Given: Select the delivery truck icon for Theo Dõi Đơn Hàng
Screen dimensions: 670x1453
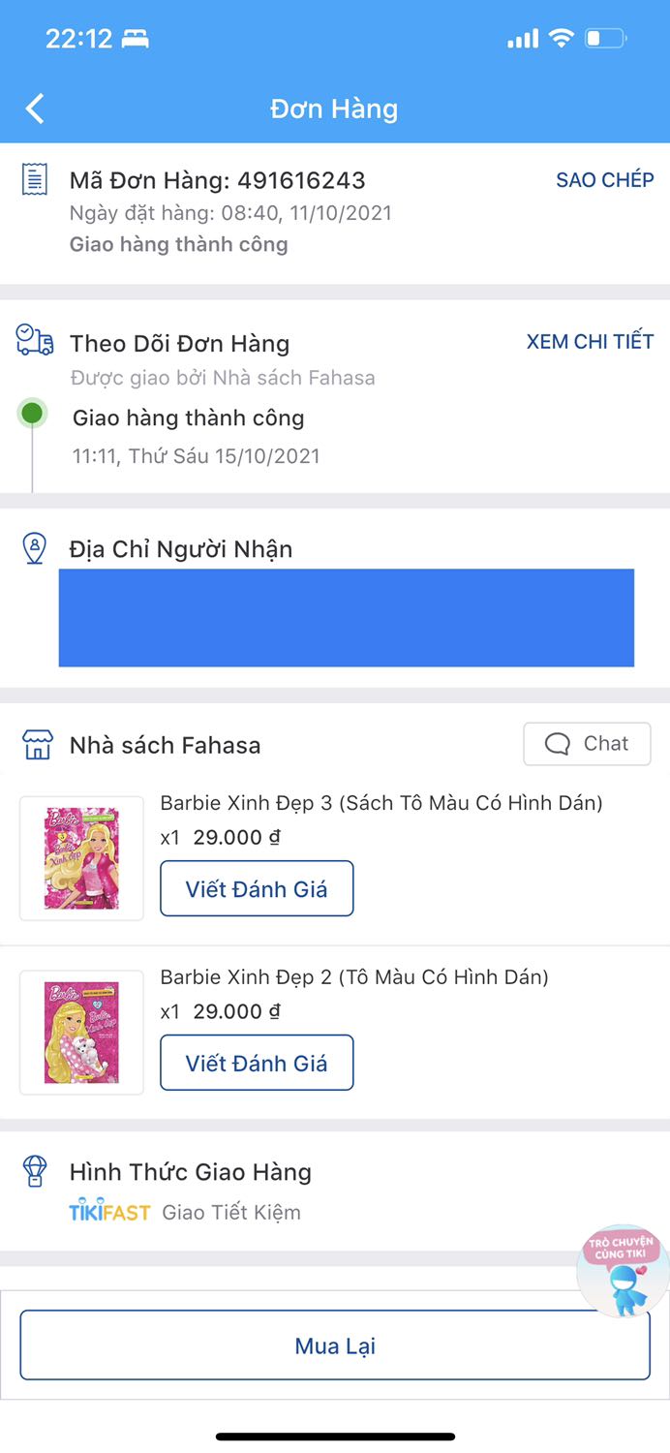Looking at the screenshot, I should (35, 341).
